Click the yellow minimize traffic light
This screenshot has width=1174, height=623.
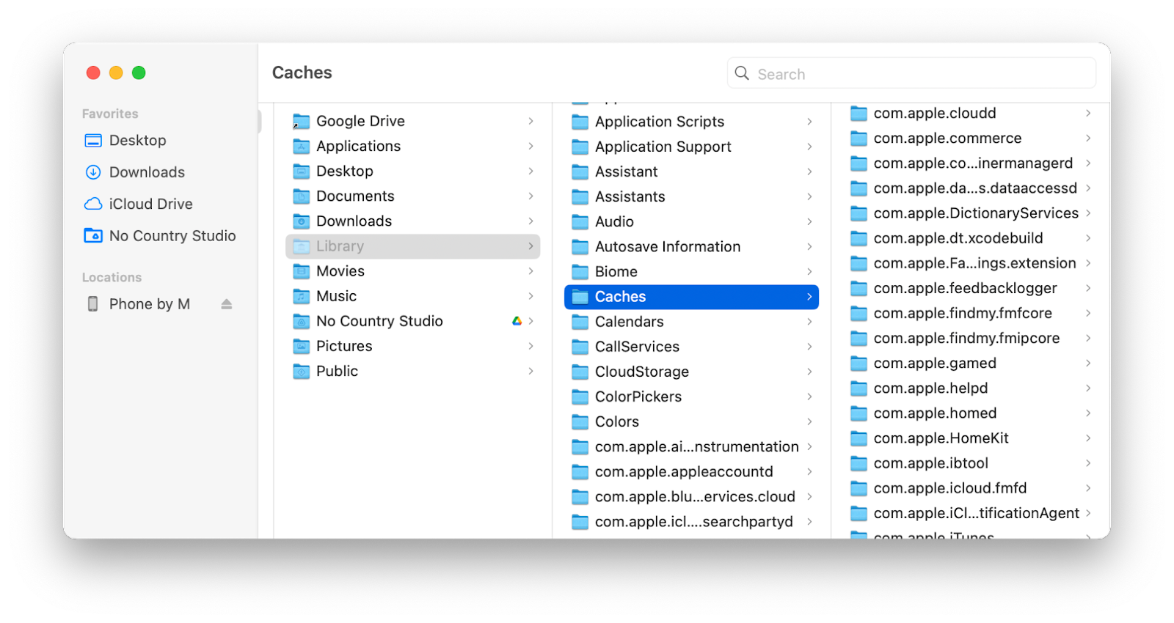115,73
